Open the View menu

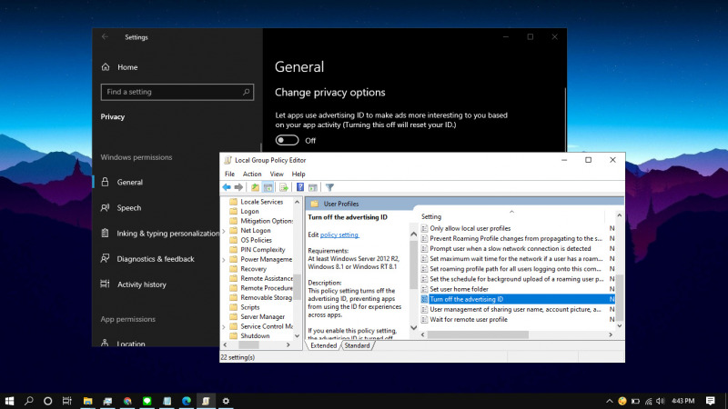coord(277,174)
